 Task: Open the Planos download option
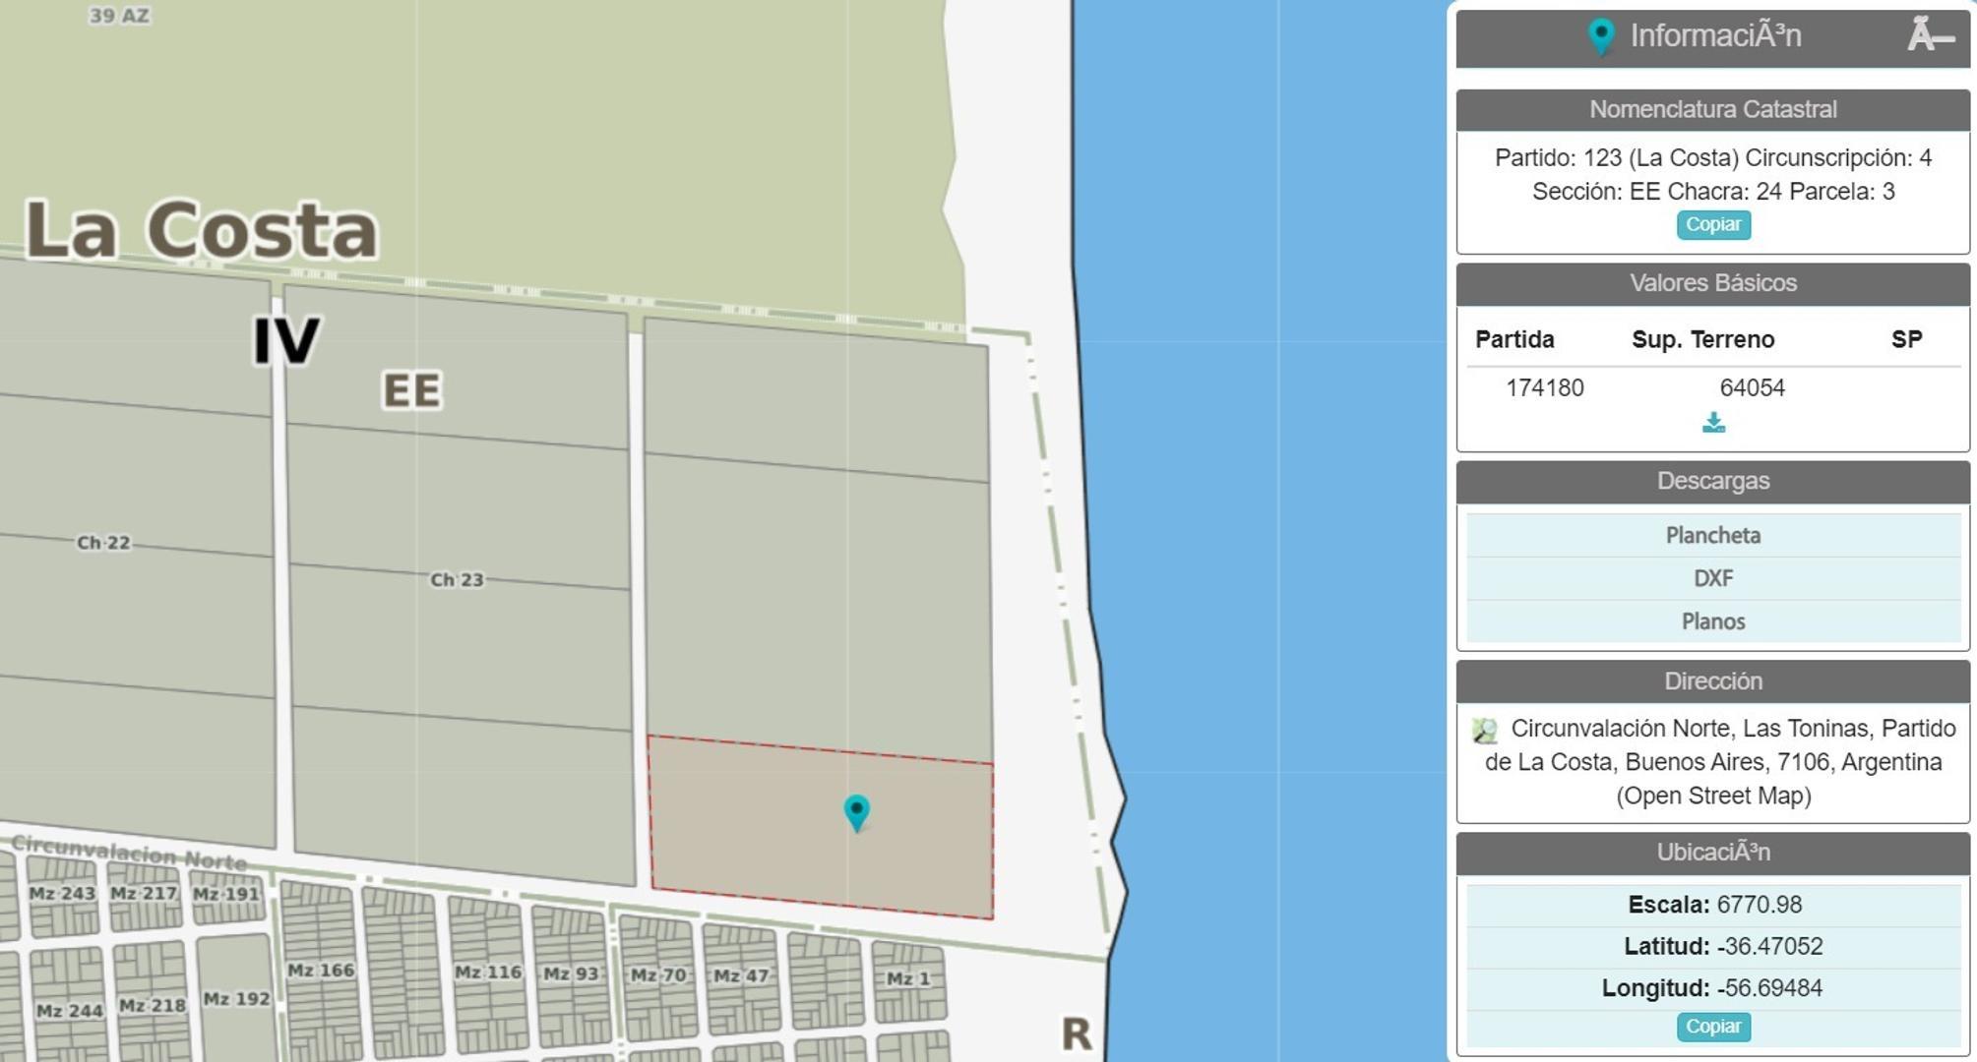point(1712,621)
